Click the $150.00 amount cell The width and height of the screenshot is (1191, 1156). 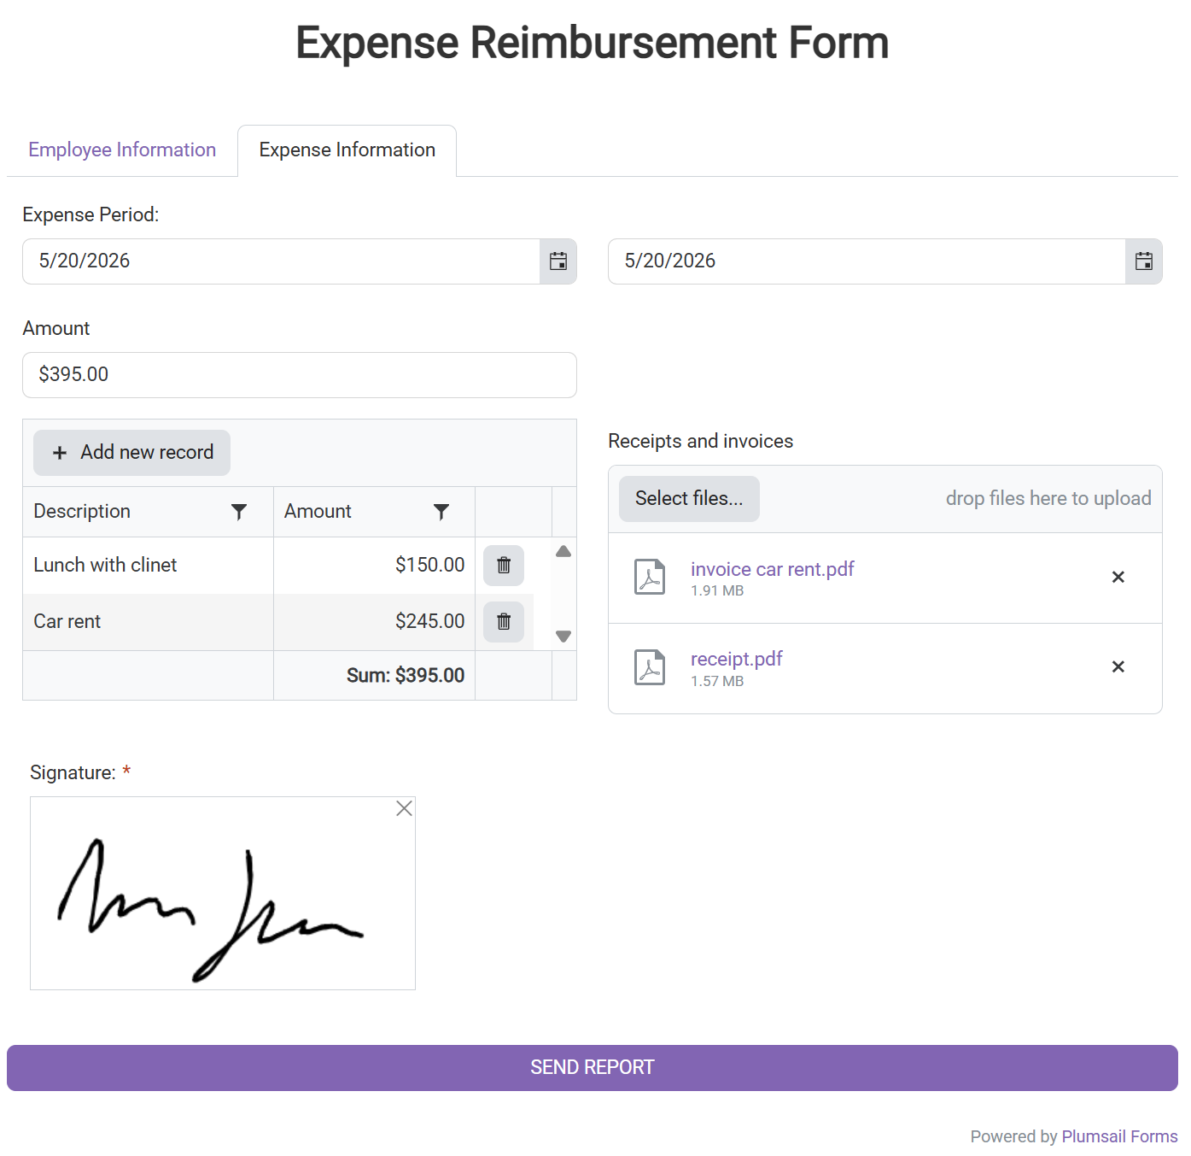pyautogui.click(x=374, y=566)
